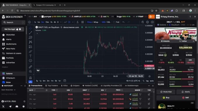Take a chart snapshot with camera icon
198x111 pixels.
152,22
